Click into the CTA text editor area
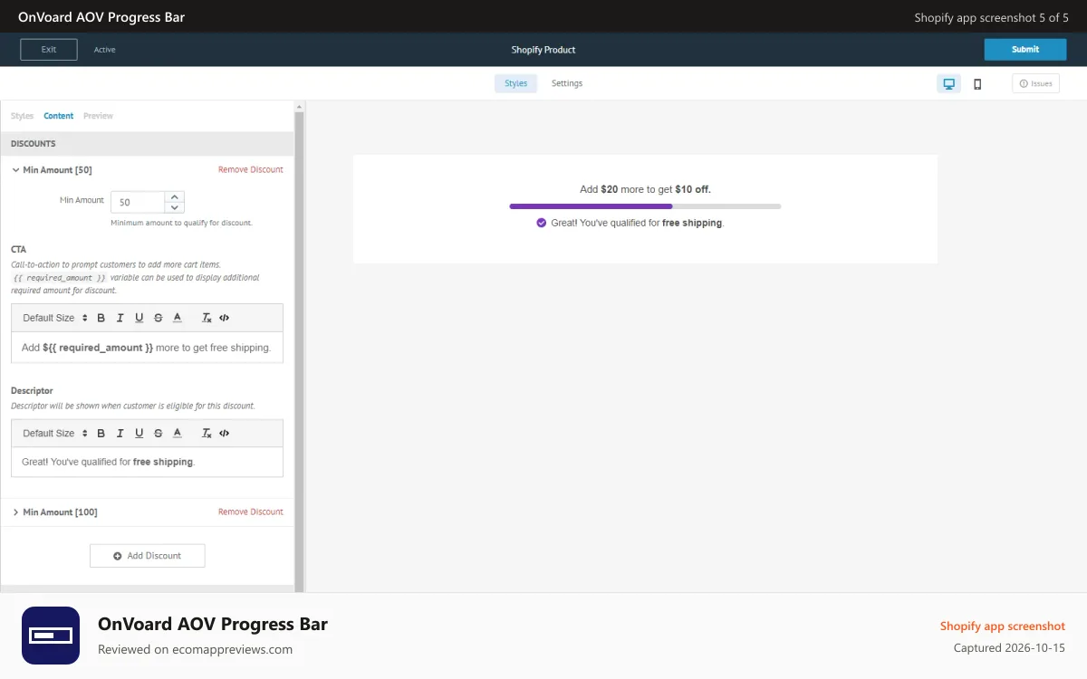The image size is (1087, 679). (x=147, y=348)
